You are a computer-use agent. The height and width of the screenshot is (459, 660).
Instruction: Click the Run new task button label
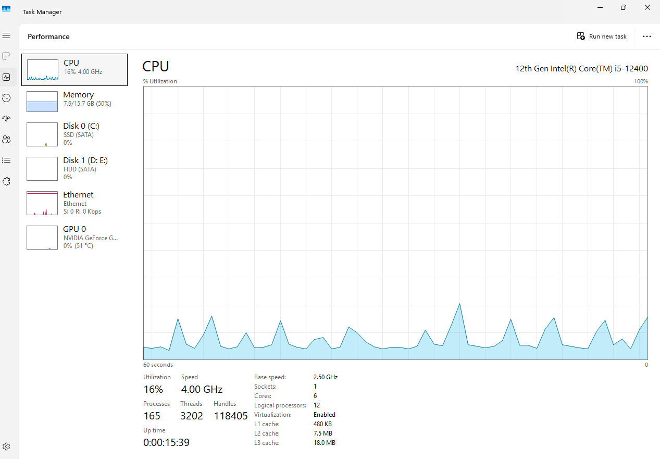coord(607,36)
